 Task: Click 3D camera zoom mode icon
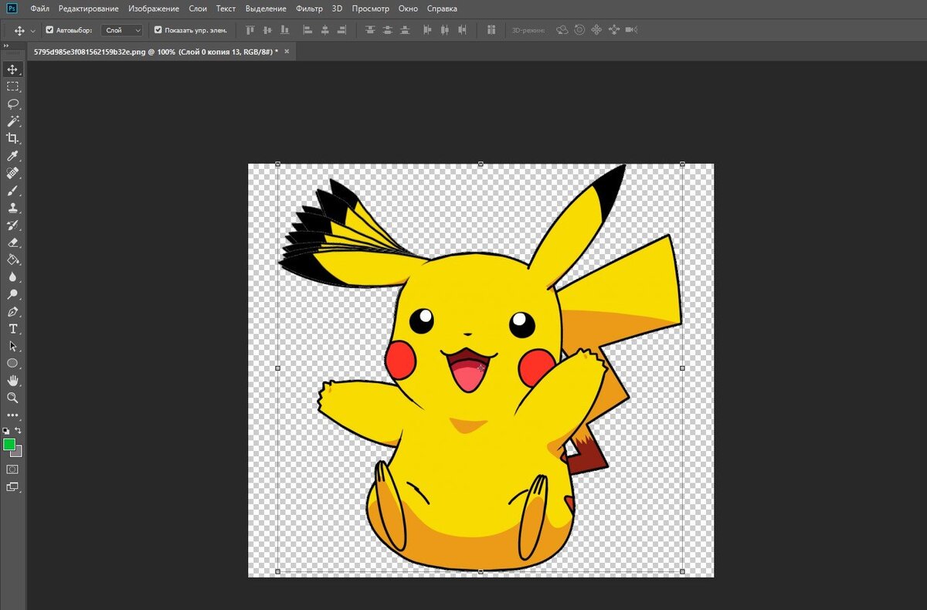[631, 30]
